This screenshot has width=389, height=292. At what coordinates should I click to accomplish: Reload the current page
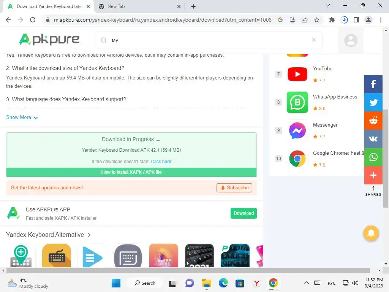coord(33,20)
